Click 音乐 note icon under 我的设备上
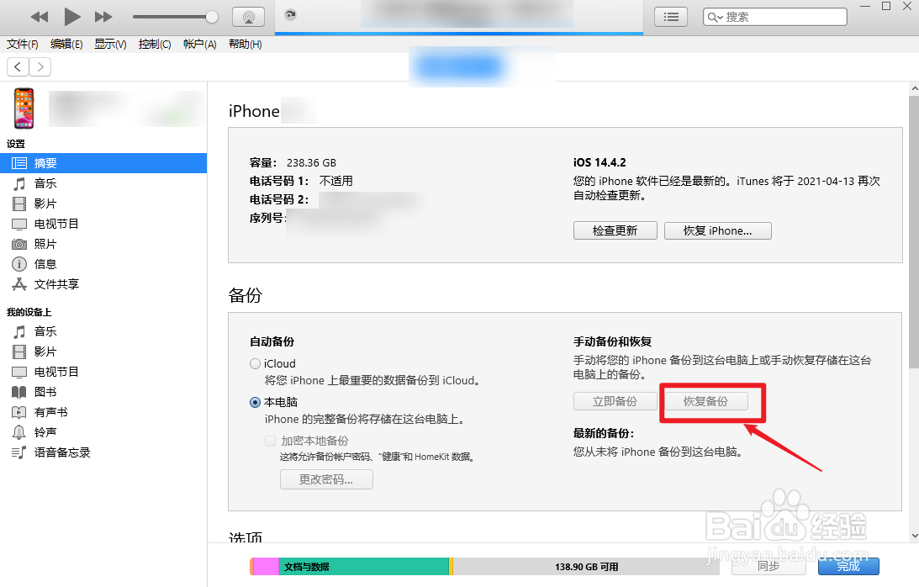 click(19, 331)
